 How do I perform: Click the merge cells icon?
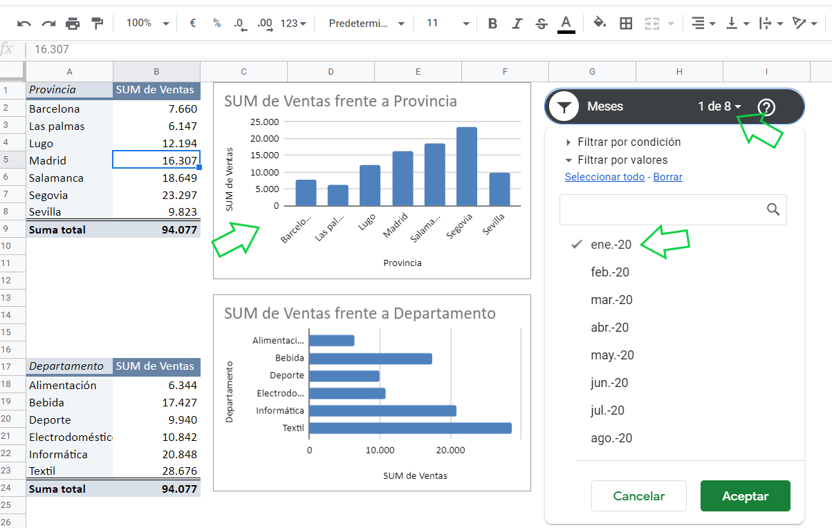point(651,23)
